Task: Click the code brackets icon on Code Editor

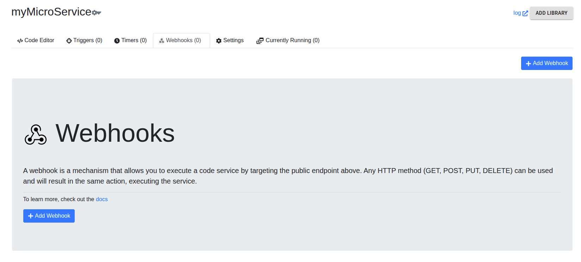Action: 20,41
